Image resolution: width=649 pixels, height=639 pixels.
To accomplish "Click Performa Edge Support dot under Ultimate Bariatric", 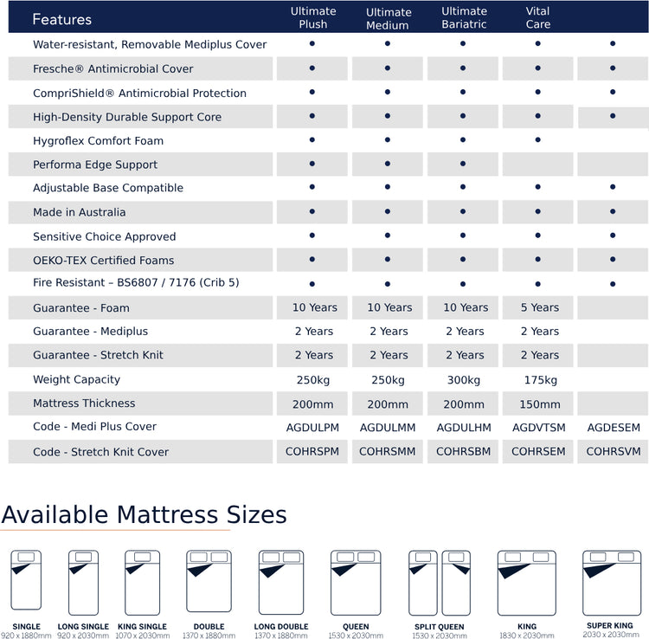I will pyautogui.click(x=463, y=164).
